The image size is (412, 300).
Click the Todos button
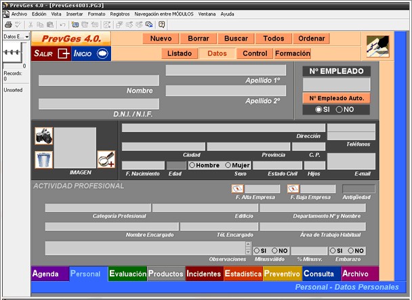(x=274, y=39)
